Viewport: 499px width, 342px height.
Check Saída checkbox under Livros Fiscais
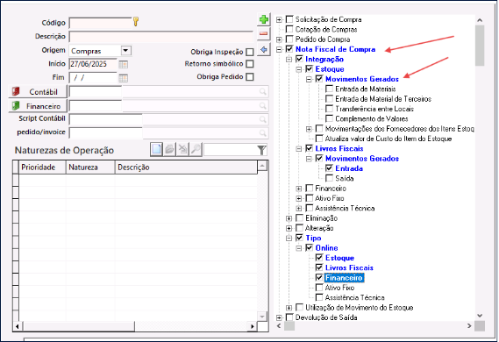(x=330, y=178)
